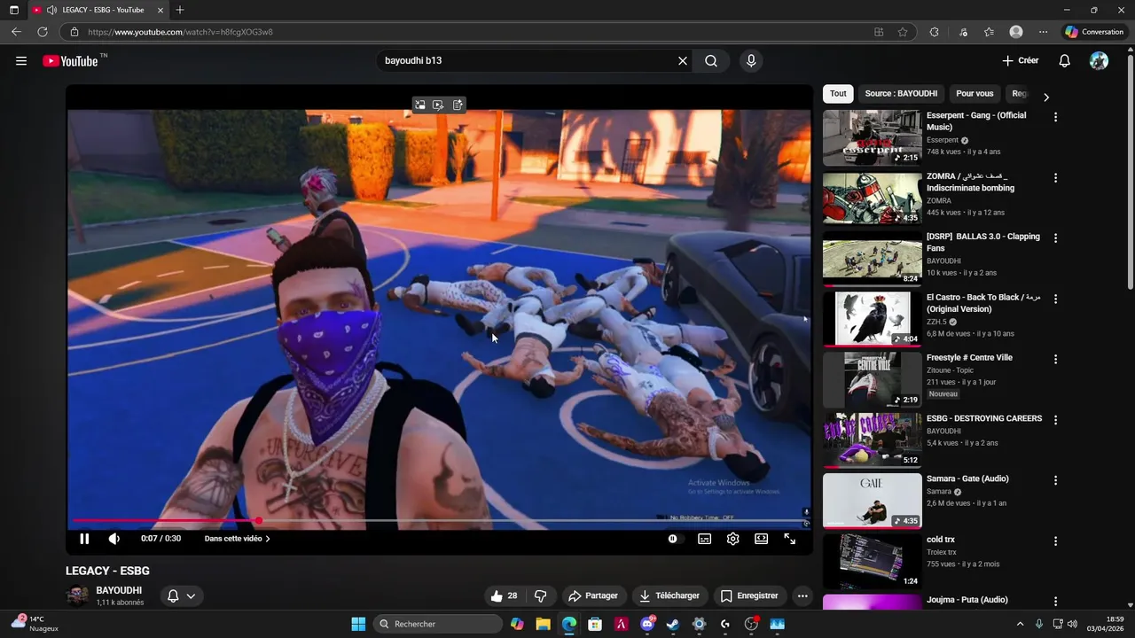
Task: Open the YouTube guide hamburger menu
Action: (21, 61)
